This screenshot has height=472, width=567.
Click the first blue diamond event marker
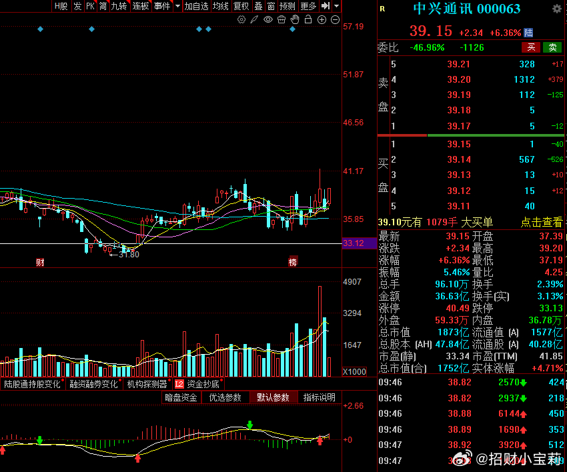point(41,29)
